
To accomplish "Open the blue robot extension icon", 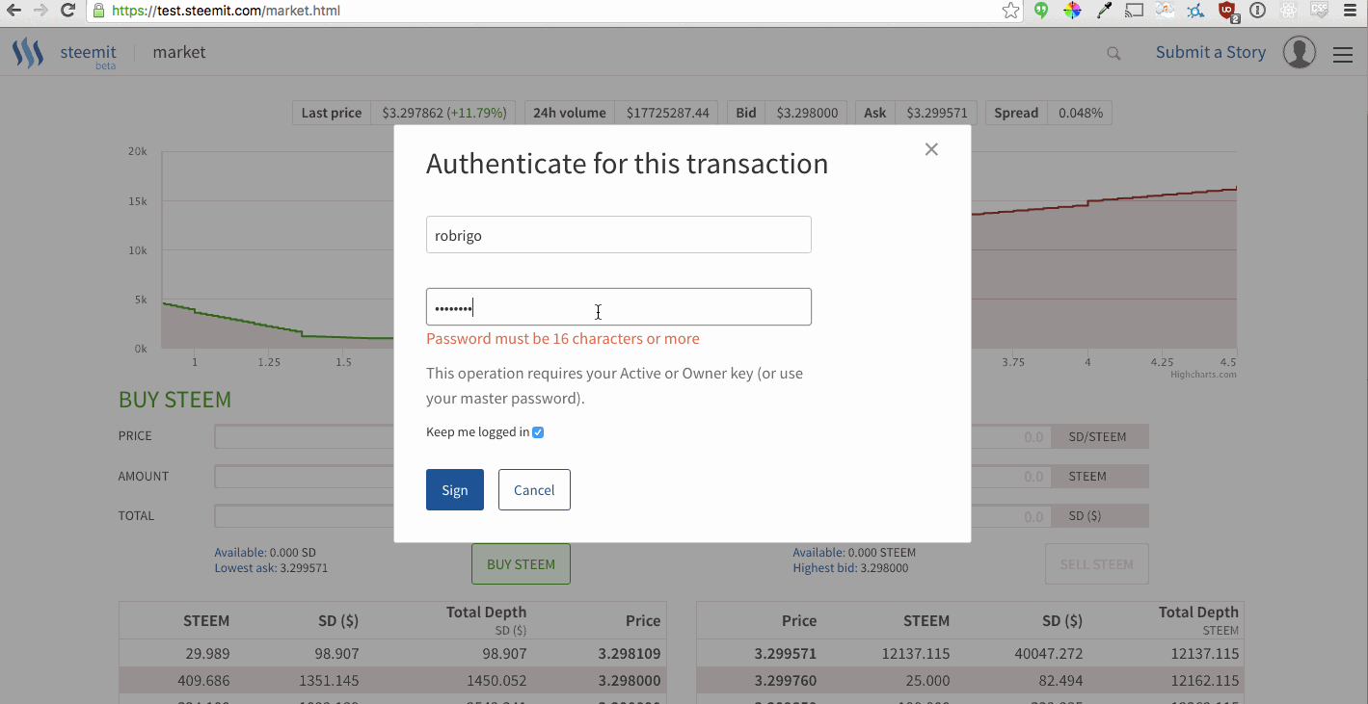I will point(1196,12).
